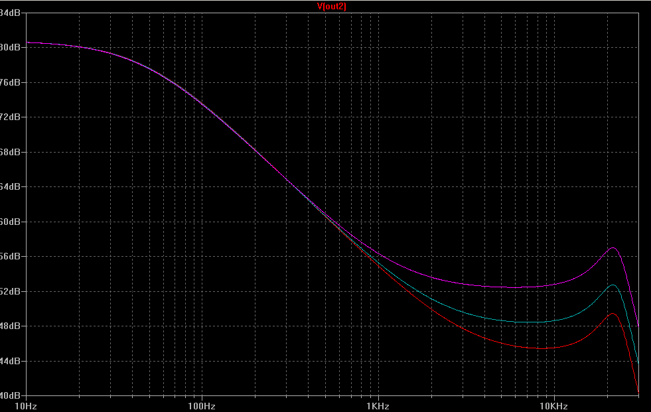Select the 76dB y-axis label
Screen dimensions: 651x412
point(13,82)
